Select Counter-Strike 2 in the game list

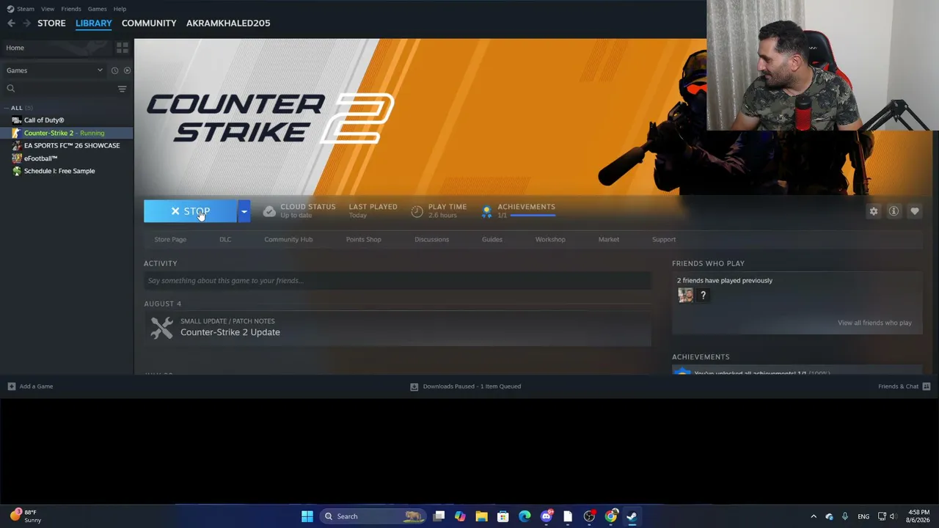point(67,133)
